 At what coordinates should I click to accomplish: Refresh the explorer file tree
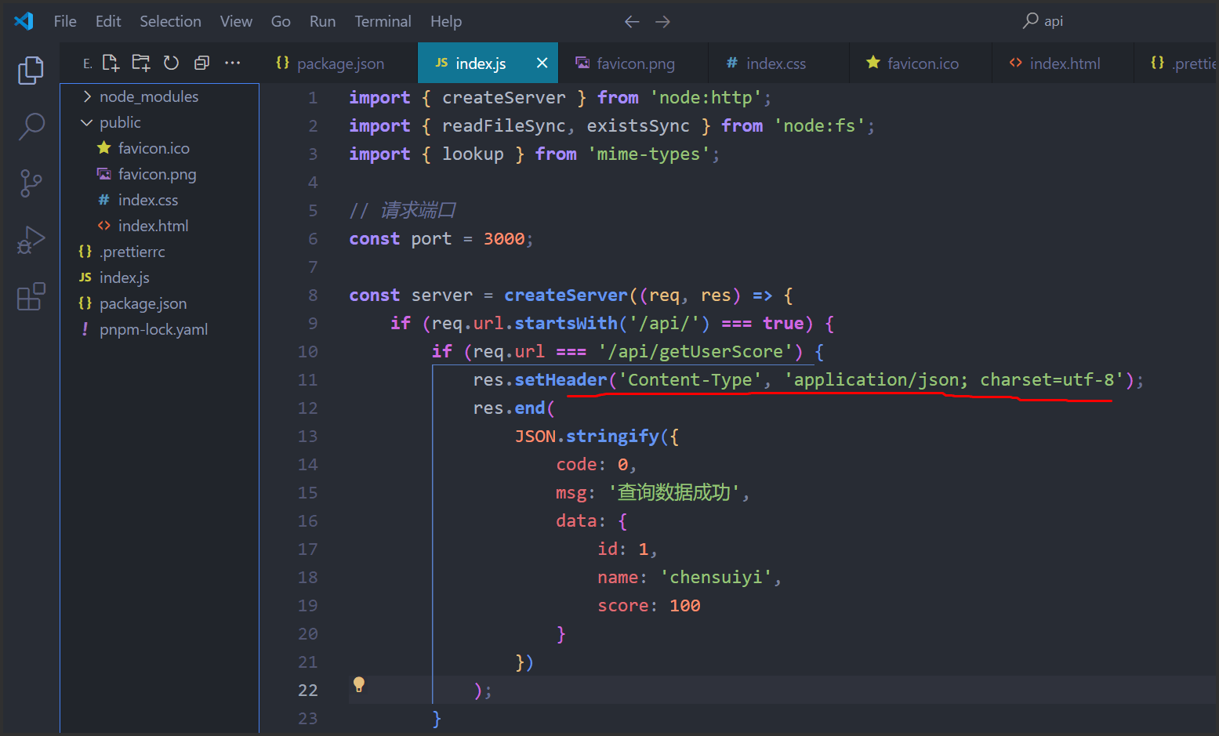tap(171, 63)
